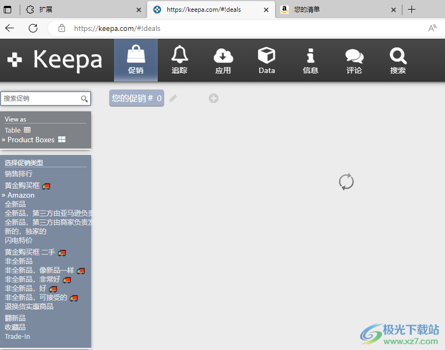The image size is (445, 350).
Task: Select 闪电特价 deal type
Action: click(x=19, y=240)
